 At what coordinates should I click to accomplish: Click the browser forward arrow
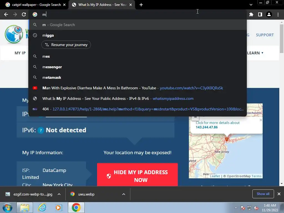(15, 14)
